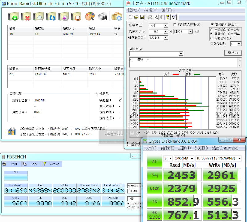Viewport: 247px width, 222px height.
Task: Open the Language menu in CrystalDiskMark
Action: click(x=225, y=148)
